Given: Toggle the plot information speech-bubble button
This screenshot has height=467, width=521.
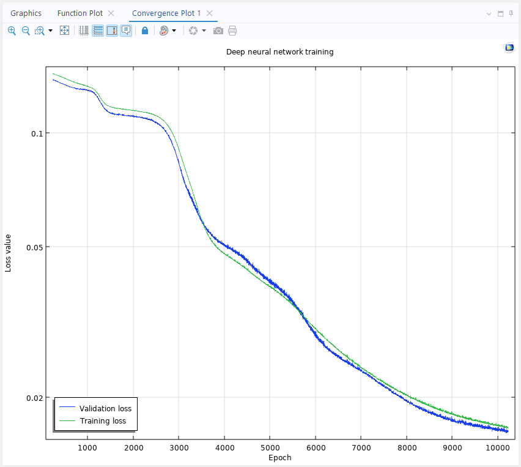Looking at the screenshot, I should (126, 31).
